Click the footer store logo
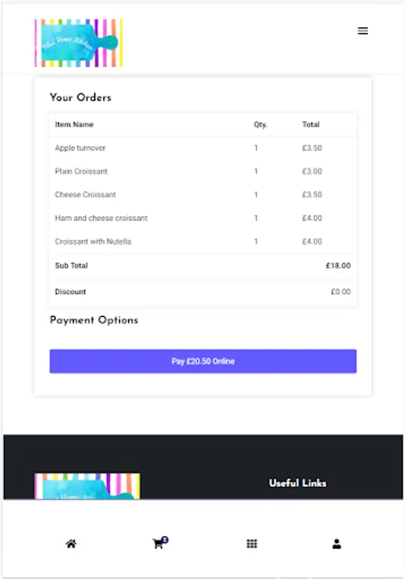 [87, 486]
